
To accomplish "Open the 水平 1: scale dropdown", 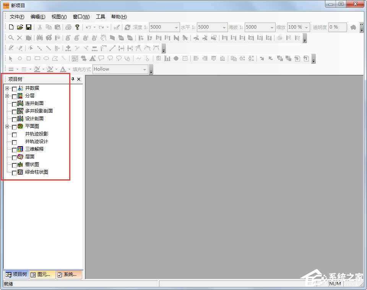I will pyautogui.click(x=224, y=27).
